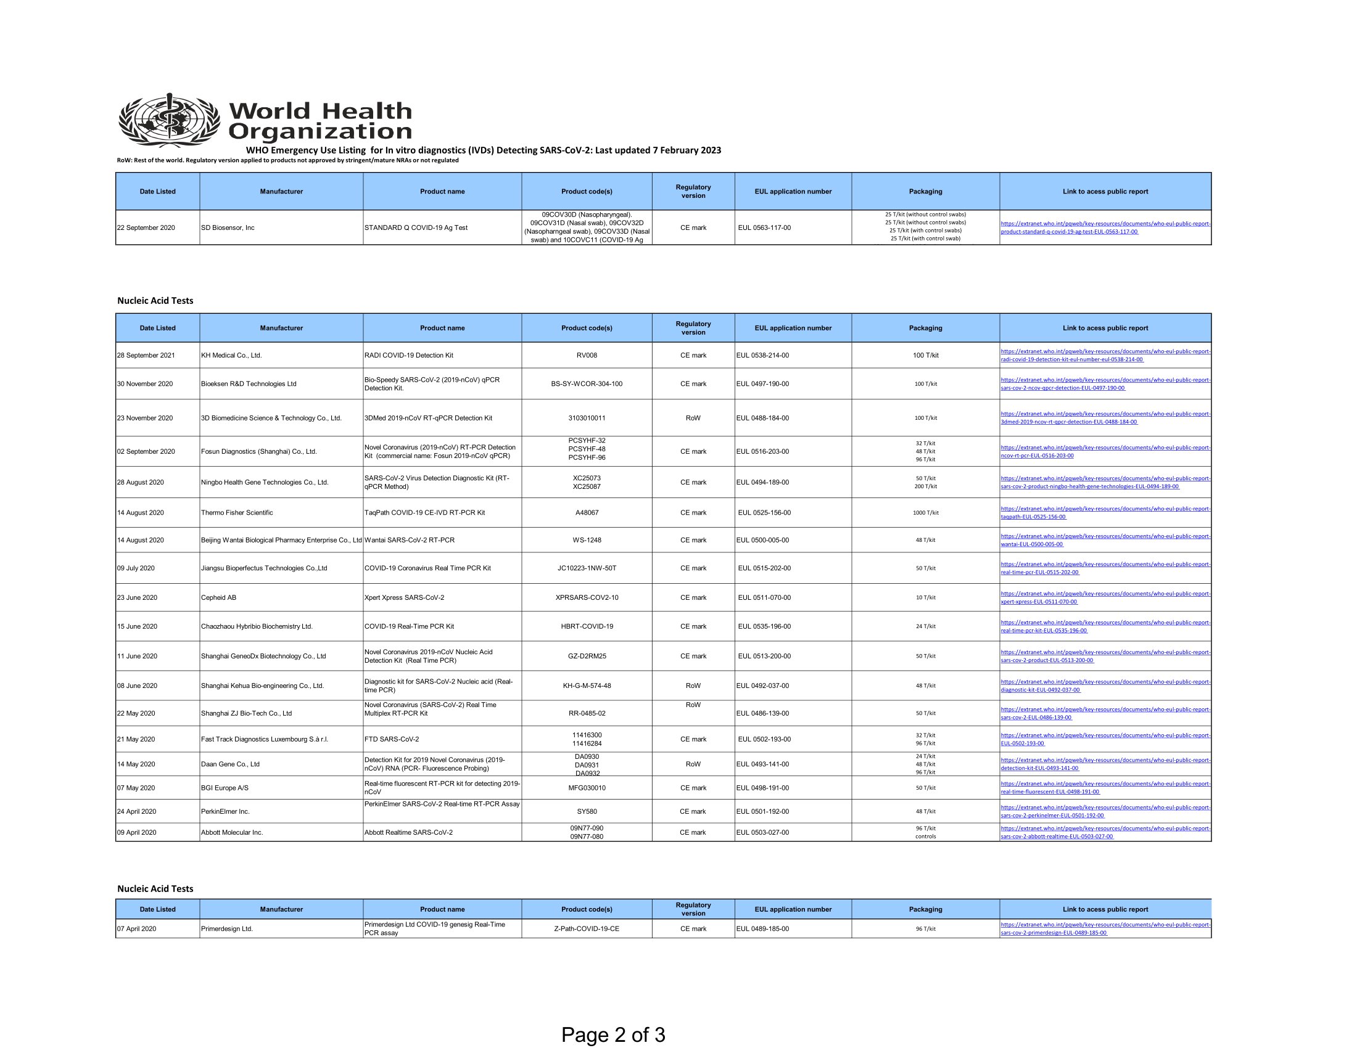
Task: Click the 'RoW' cell in the 3D Biomedicine row
Action: coord(693,418)
